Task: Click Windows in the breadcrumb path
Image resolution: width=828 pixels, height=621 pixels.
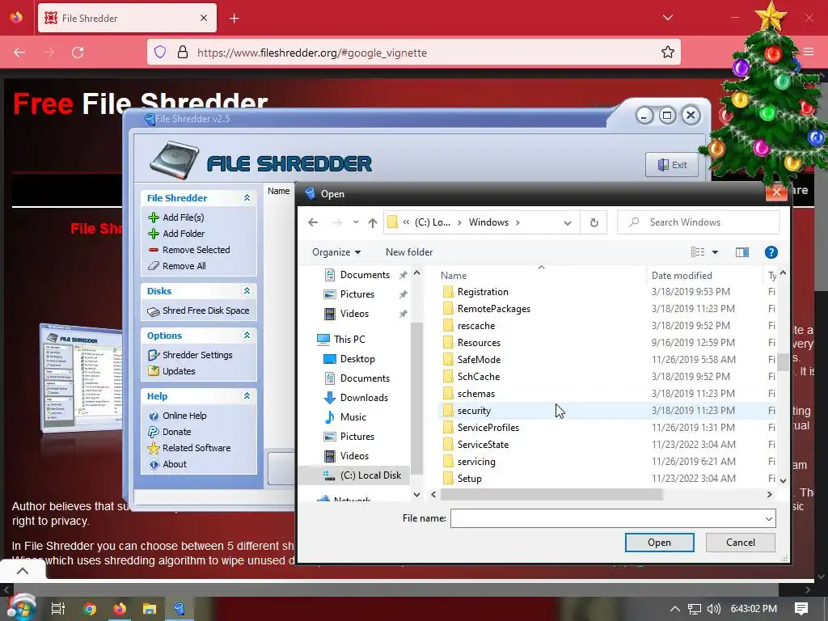Action: tap(488, 222)
